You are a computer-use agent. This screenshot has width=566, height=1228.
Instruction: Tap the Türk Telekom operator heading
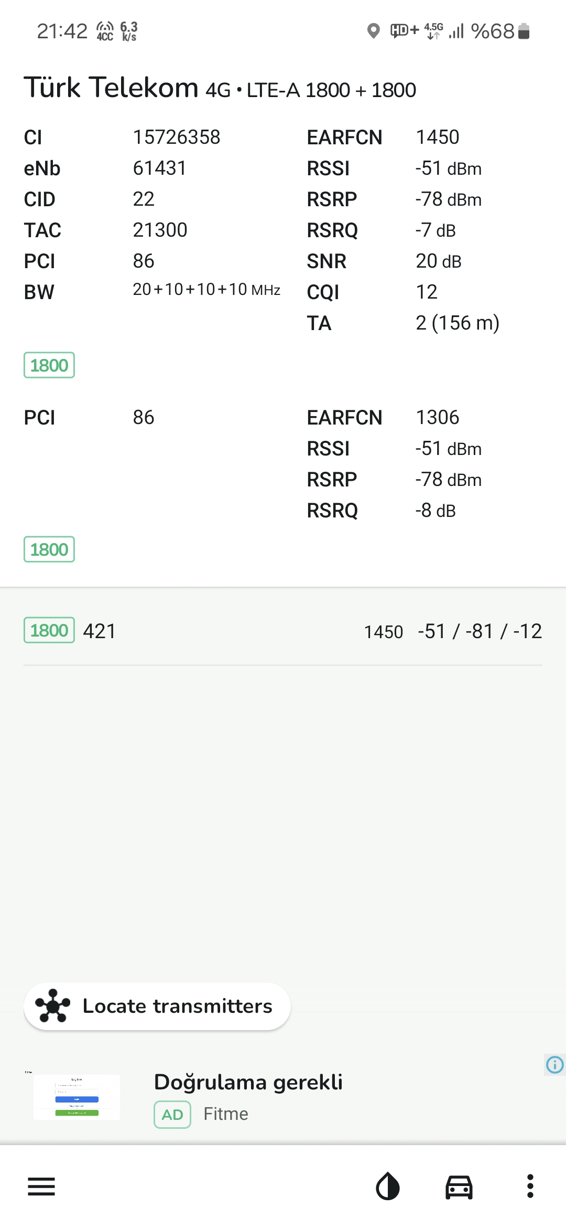(x=111, y=87)
